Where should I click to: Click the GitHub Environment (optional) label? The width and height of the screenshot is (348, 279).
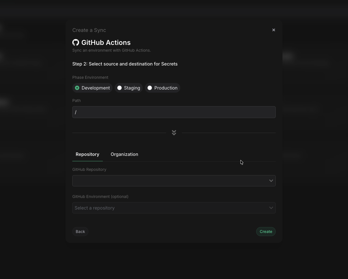(100, 197)
